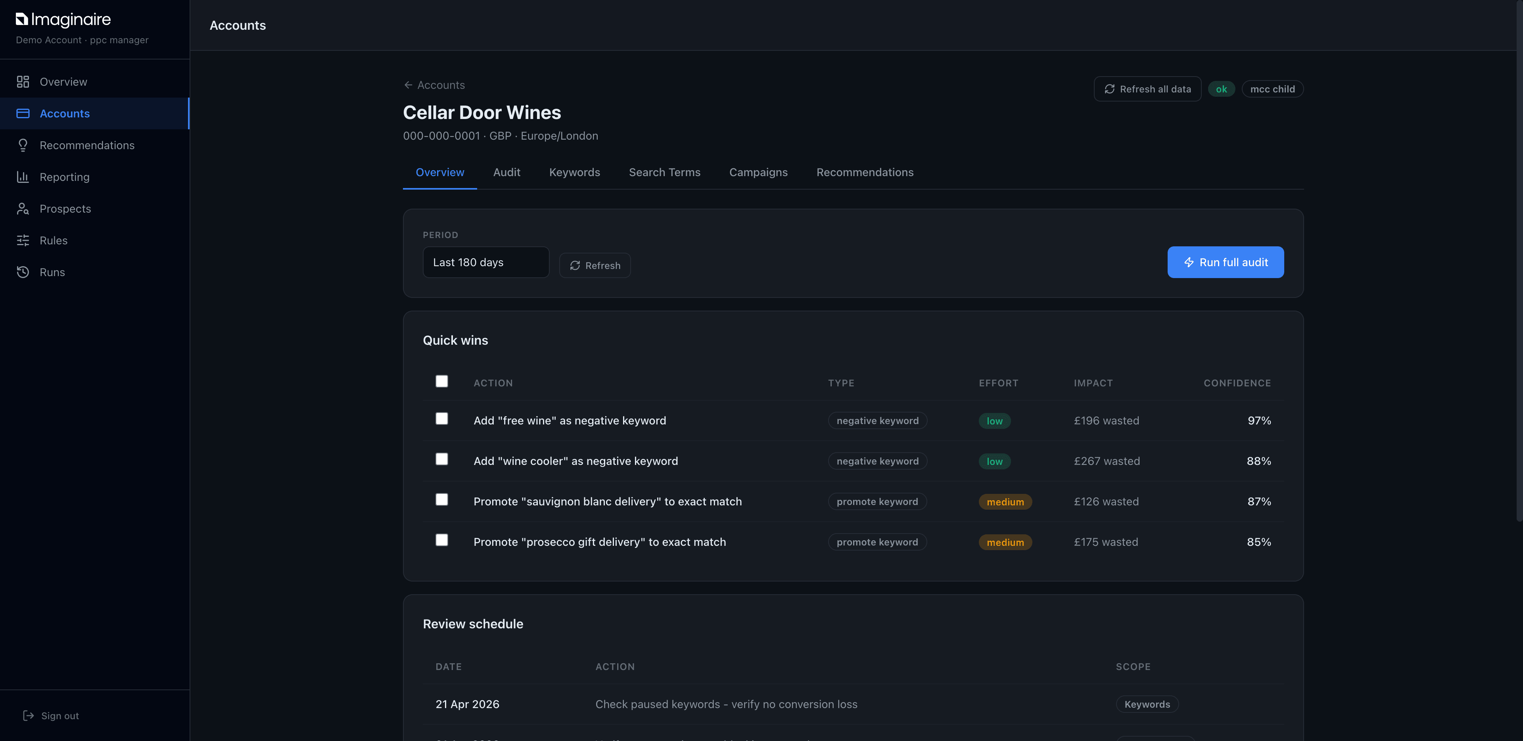Open Overview in the sidebar

click(x=95, y=82)
